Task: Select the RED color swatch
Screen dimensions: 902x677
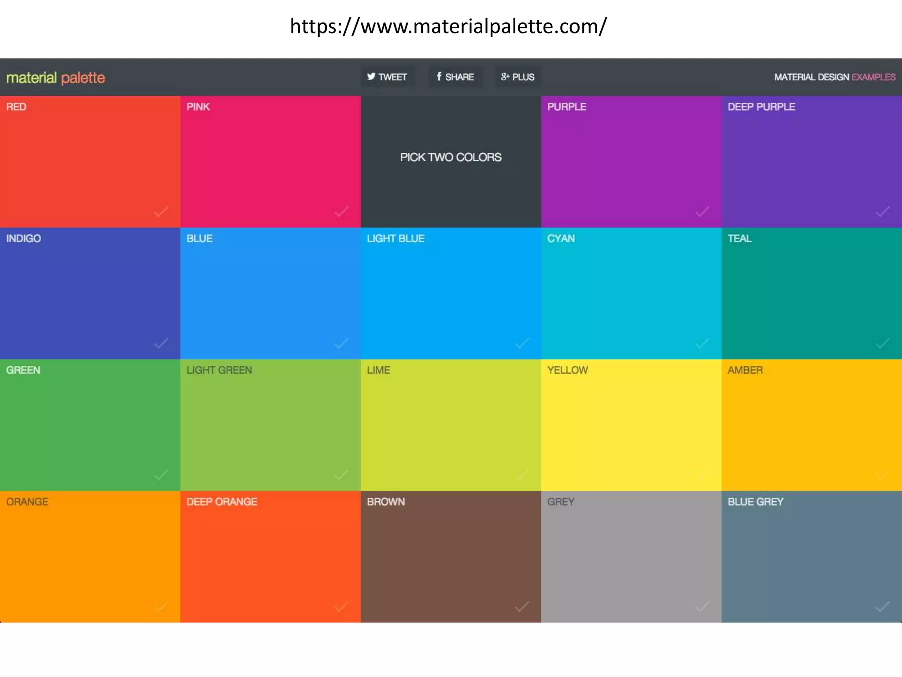Action: coord(90,162)
